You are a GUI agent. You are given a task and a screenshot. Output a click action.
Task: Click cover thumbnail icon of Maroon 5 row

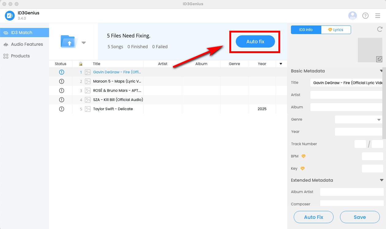[88, 81]
